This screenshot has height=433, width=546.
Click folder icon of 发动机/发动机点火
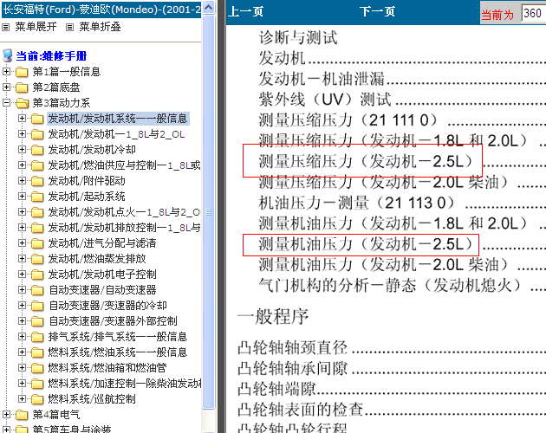pos(37,212)
